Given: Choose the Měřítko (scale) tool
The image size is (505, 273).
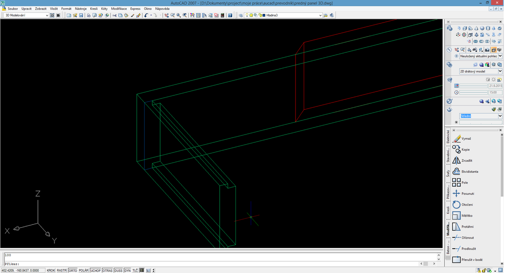Looking at the screenshot, I should (462, 216).
